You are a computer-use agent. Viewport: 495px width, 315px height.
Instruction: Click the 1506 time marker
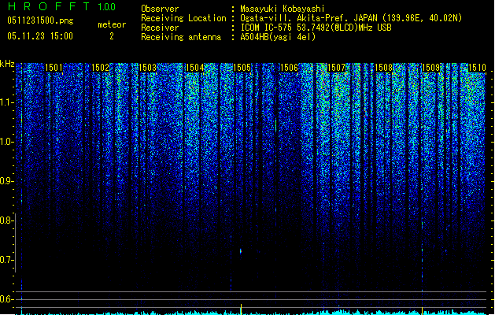(x=289, y=67)
